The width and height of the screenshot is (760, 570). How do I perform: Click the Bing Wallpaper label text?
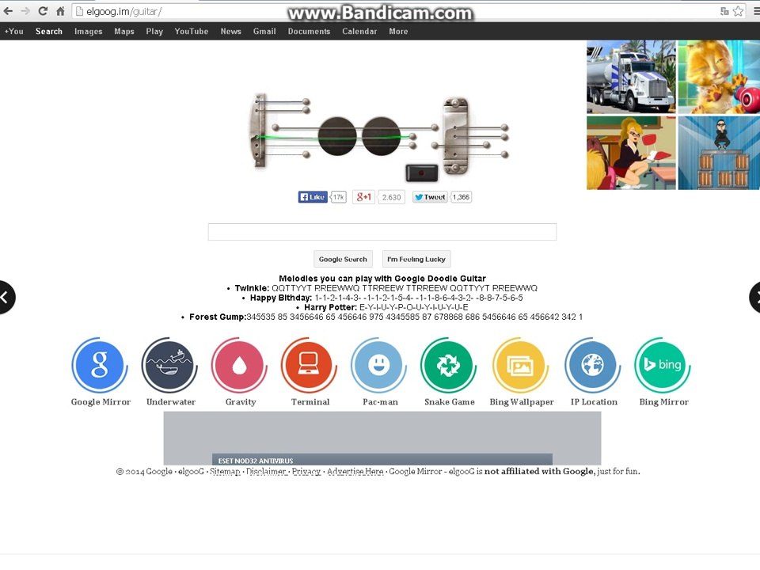click(x=522, y=402)
